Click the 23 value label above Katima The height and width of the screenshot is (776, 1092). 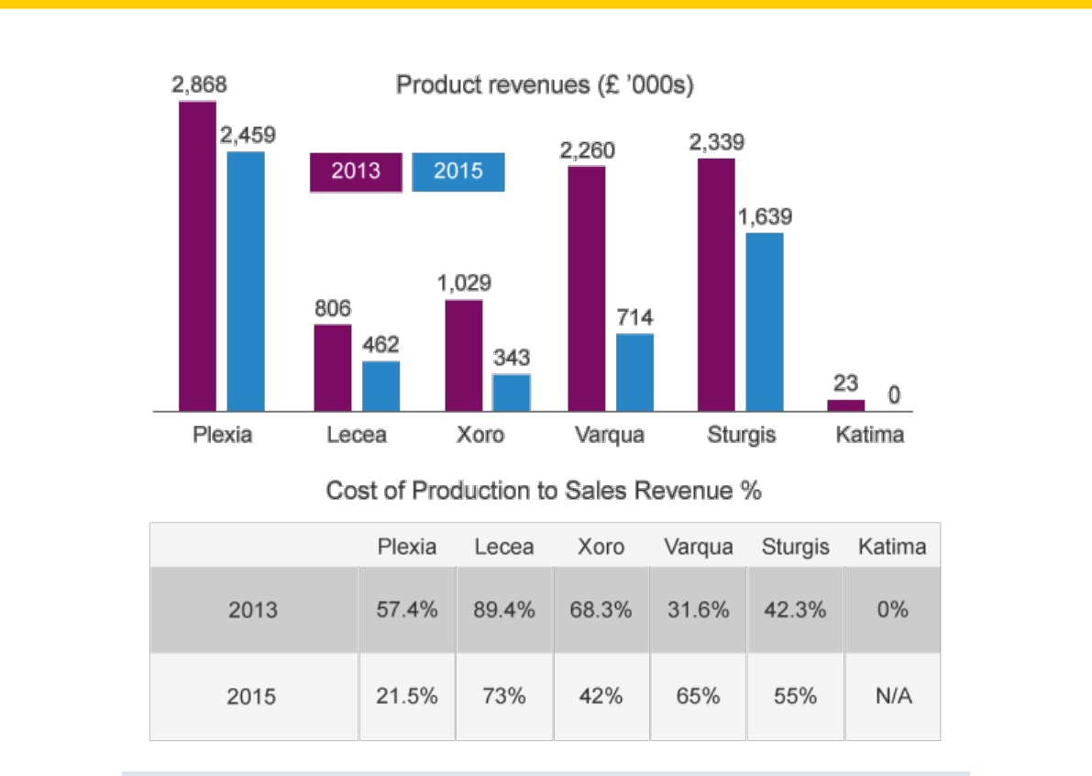point(845,382)
